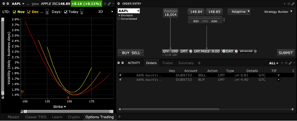This screenshot has width=297, height=121.
Task: Click first round button on chart panel header
Action: click(x=4, y=3)
